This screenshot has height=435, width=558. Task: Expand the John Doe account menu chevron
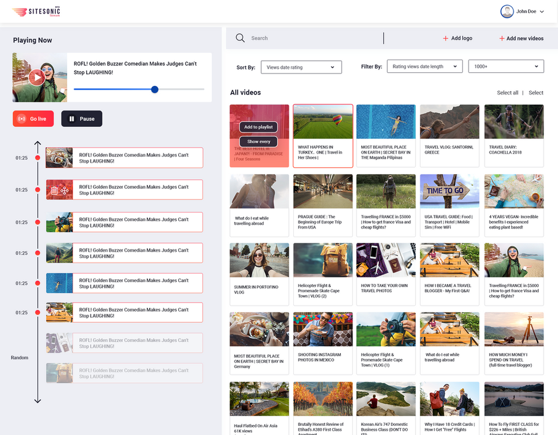(541, 11)
